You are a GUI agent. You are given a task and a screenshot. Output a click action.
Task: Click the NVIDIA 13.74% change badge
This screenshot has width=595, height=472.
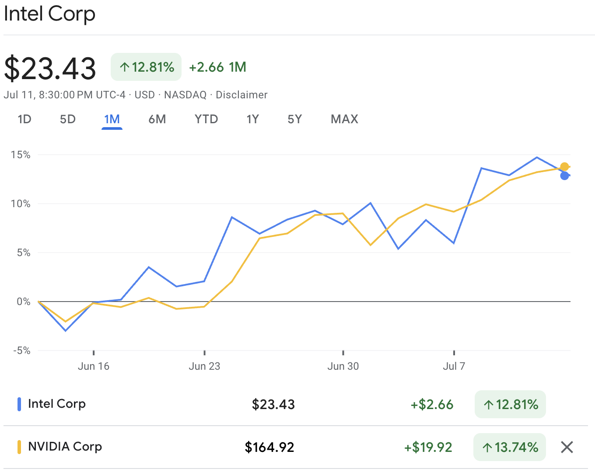(x=510, y=447)
